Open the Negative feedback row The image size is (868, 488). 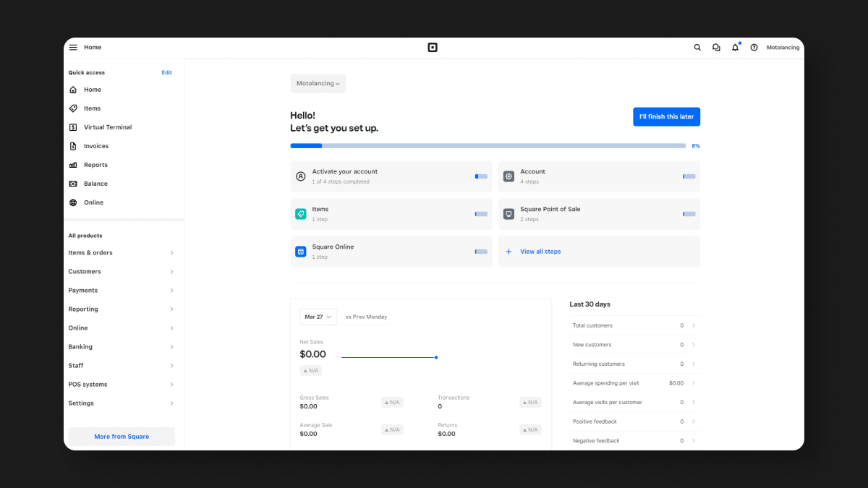(635, 440)
